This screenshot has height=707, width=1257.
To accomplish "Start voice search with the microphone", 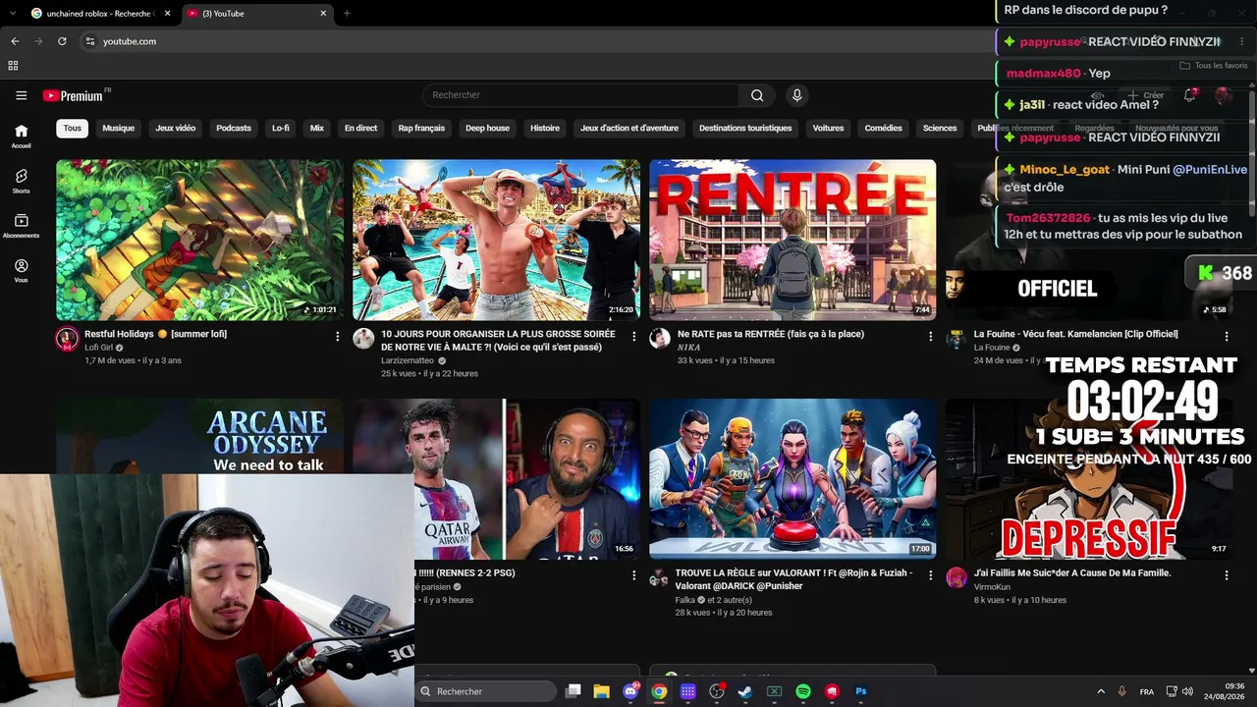I will click(x=796, y=95).
